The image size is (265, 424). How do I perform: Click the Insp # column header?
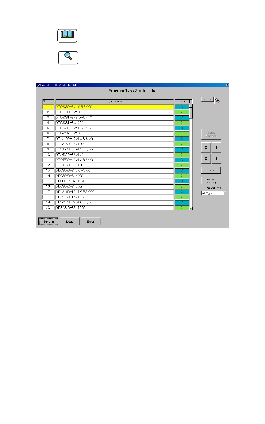click(x=182, y=101)
